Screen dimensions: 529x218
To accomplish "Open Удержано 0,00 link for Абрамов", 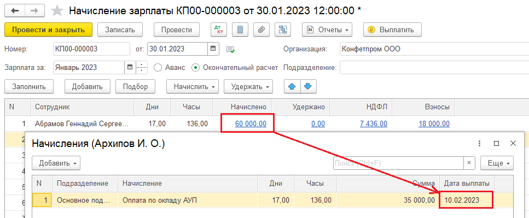I will 318,123.
